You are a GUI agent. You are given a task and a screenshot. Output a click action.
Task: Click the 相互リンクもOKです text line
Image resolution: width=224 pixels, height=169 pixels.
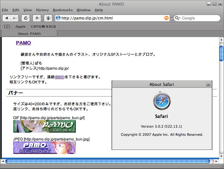click(x=28, y=82)
